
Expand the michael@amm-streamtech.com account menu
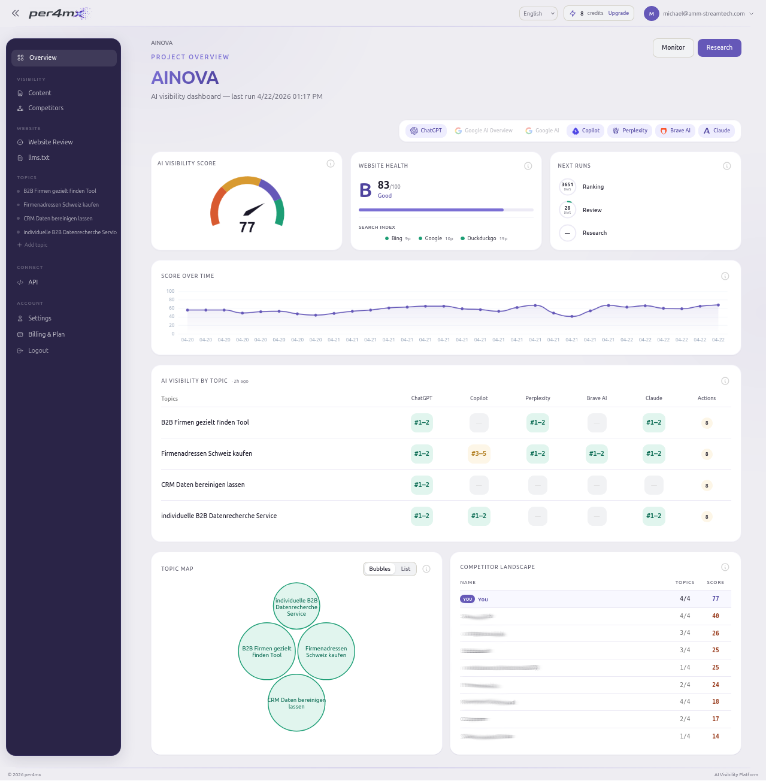[x=698, y=13]
